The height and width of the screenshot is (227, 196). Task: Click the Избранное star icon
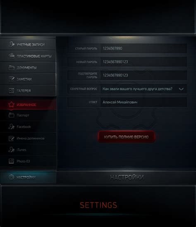click(11, 105)
